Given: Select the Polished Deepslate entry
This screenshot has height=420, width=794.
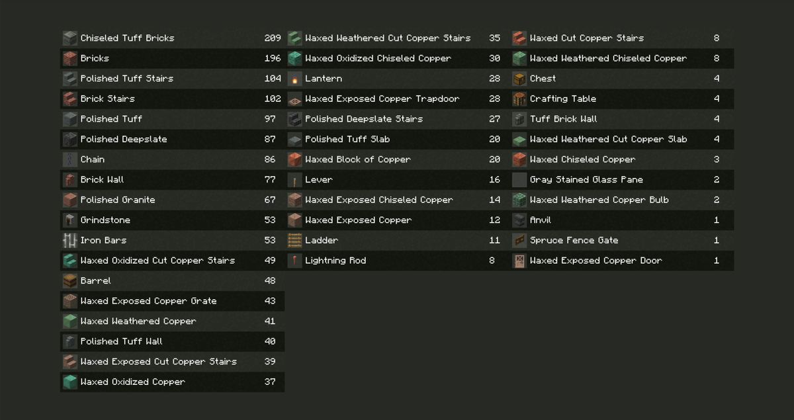Looking at the screenshot, I should coord(124,140).
